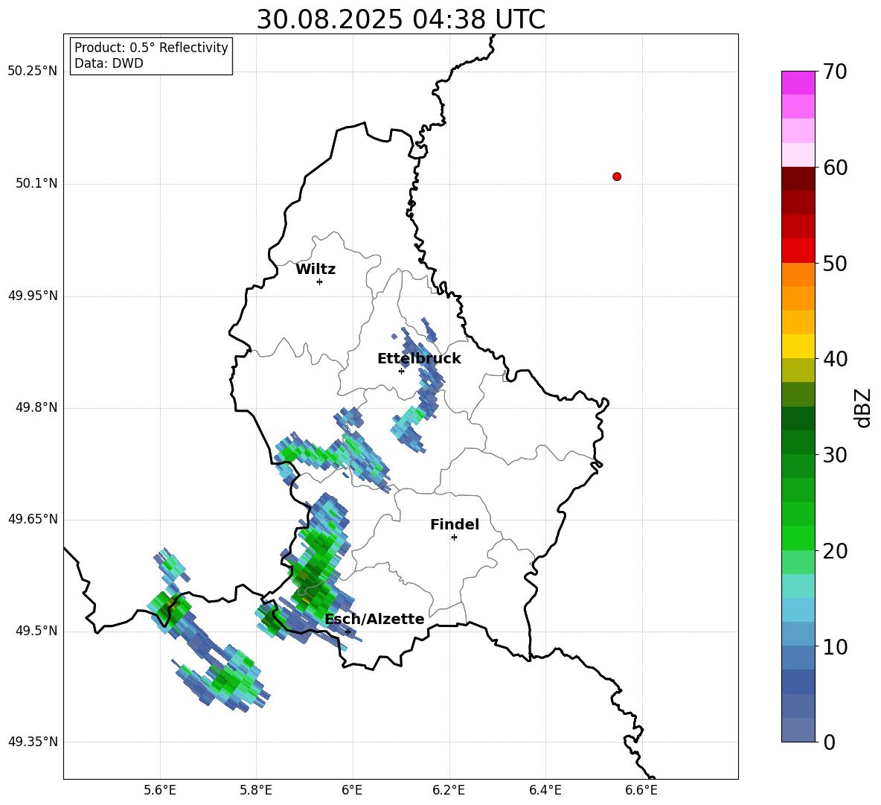
Task: Click the Findel station cross marker
Action: (x=454, y=538)
